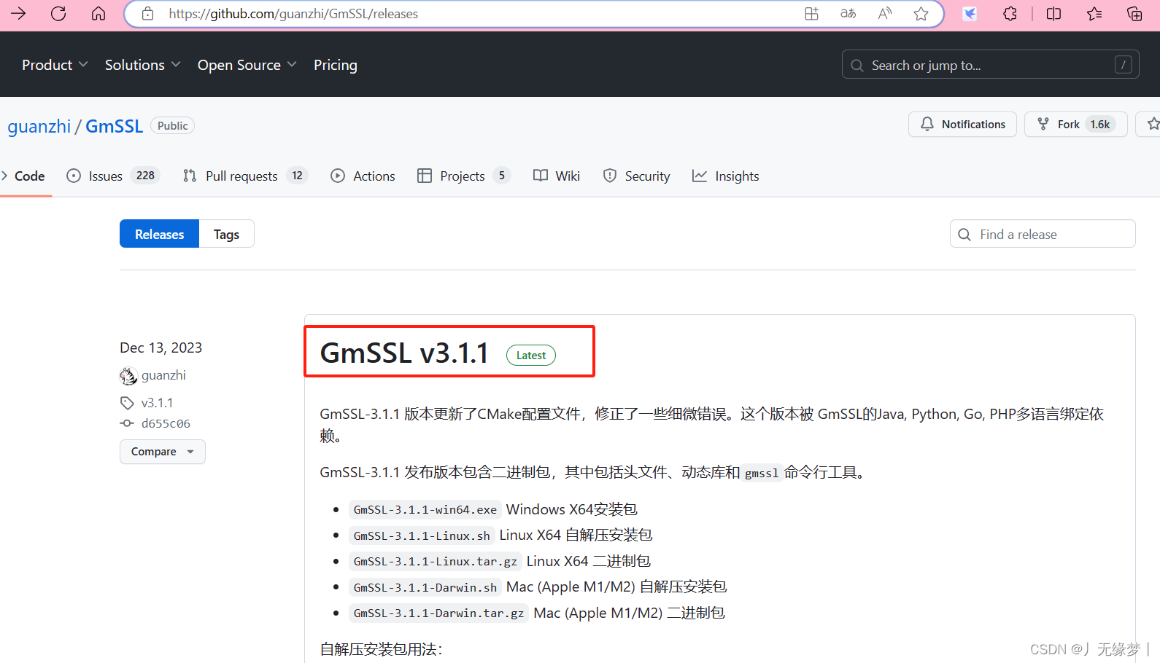The width and height of the screenshot is (1160, 663).
Task: Click the commit icon beside d655c06
Action: [x=127, y=423]
